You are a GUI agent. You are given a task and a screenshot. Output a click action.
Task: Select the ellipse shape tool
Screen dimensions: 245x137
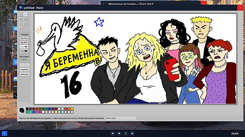click(21, 29)
